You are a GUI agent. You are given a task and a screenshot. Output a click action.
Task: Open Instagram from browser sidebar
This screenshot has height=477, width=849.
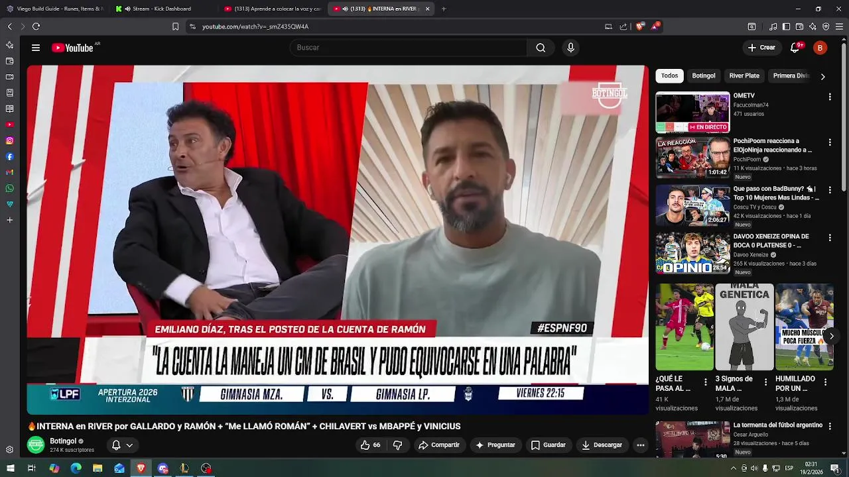coord(9,140)
